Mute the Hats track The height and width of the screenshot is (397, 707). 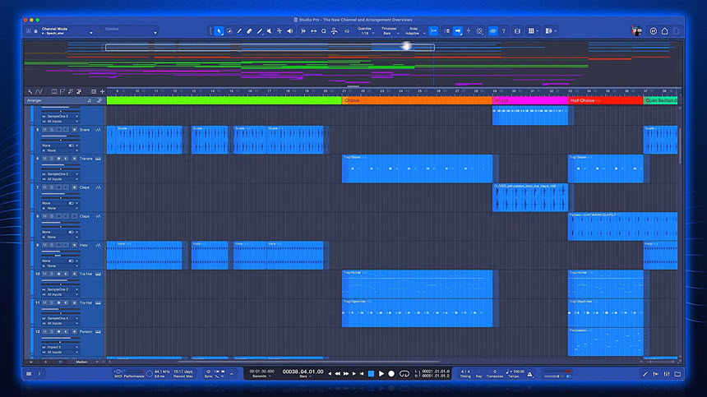tap(44, 245)
